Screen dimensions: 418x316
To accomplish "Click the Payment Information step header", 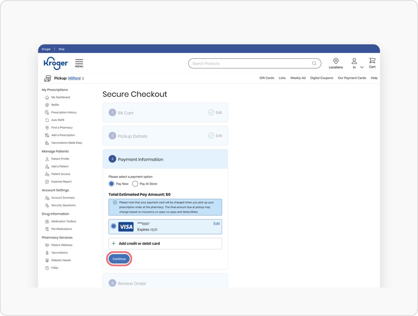I will coord(165,159).
